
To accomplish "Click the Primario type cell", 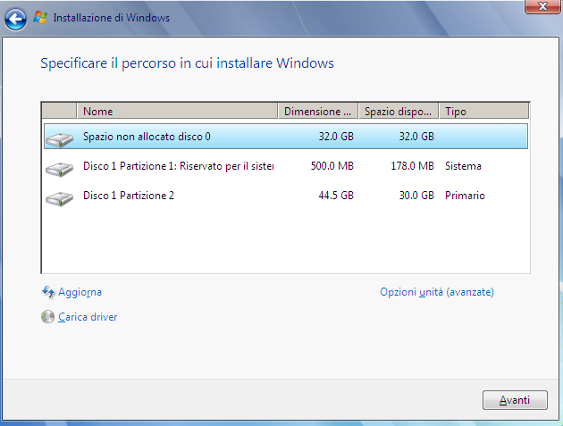I will click(x=465, y=196).
